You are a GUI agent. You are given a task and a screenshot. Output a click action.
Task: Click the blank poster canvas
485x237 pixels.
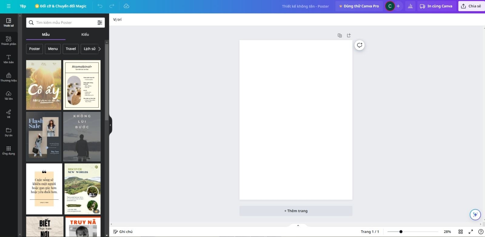pyautogui.click(x=296, y=120)
